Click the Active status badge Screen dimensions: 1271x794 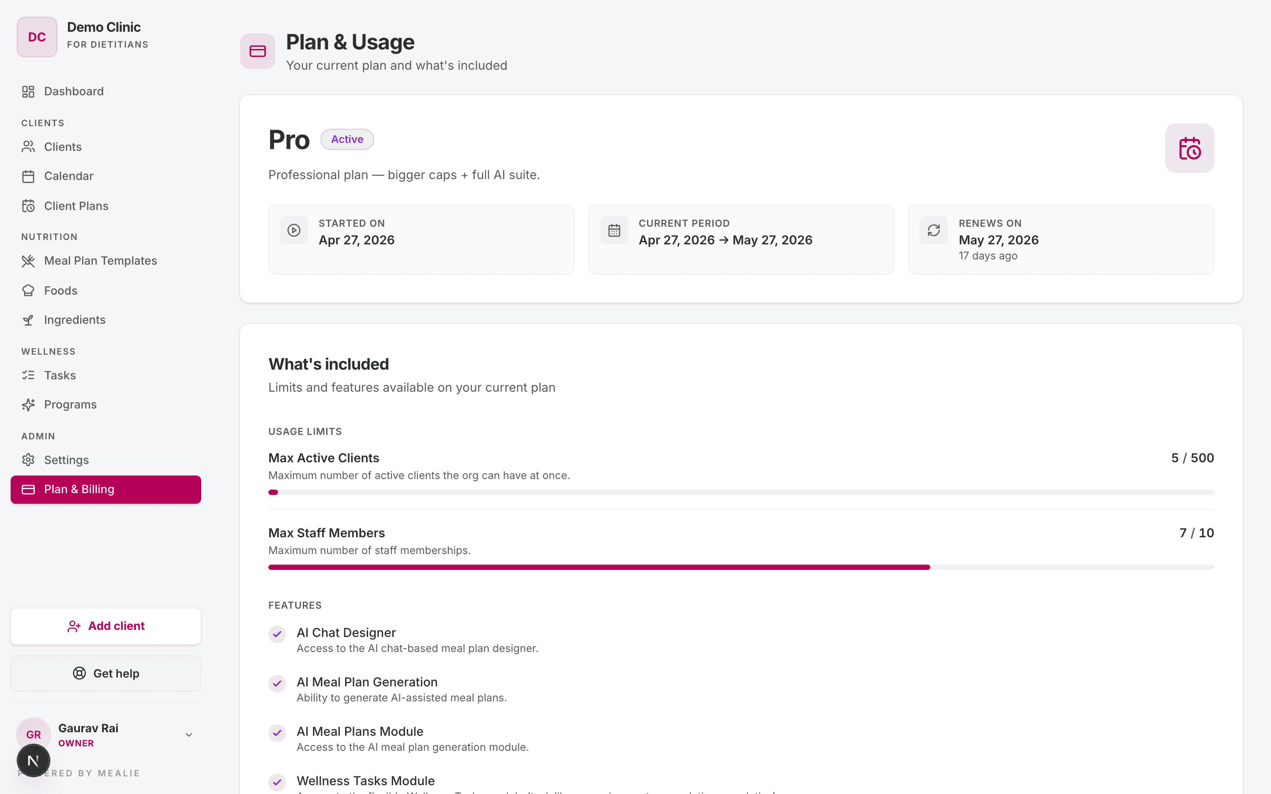pyautogui.click(x=346, y=139)
